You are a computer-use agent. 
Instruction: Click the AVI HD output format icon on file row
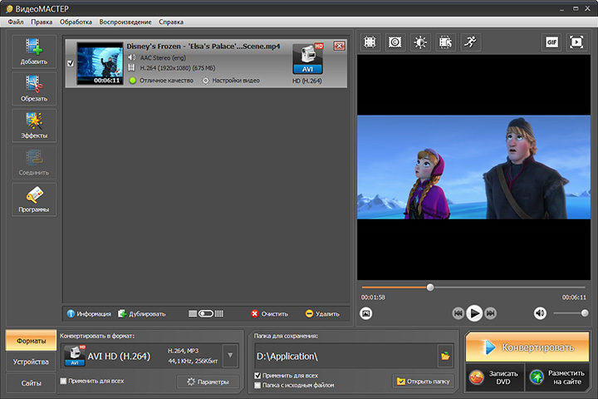click(307, 59)
